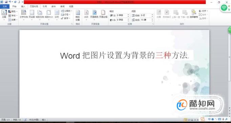Open theme 字体 (Fonts) dropdown

(13, 15)
